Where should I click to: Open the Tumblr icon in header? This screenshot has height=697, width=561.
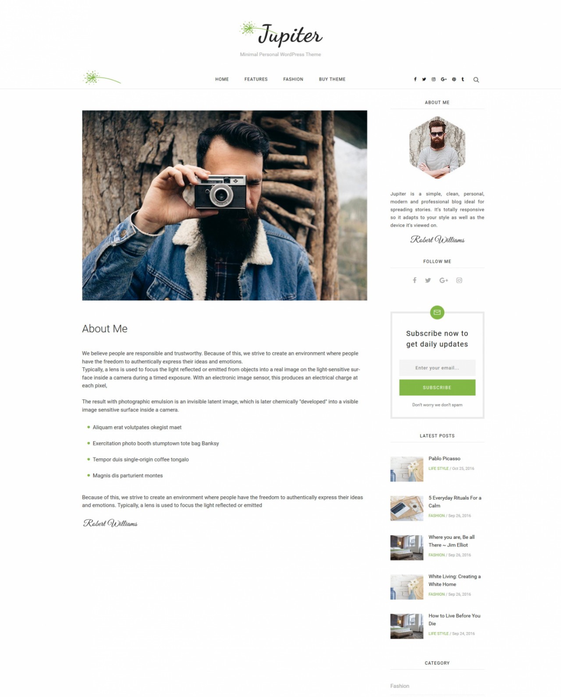[463, 79]
